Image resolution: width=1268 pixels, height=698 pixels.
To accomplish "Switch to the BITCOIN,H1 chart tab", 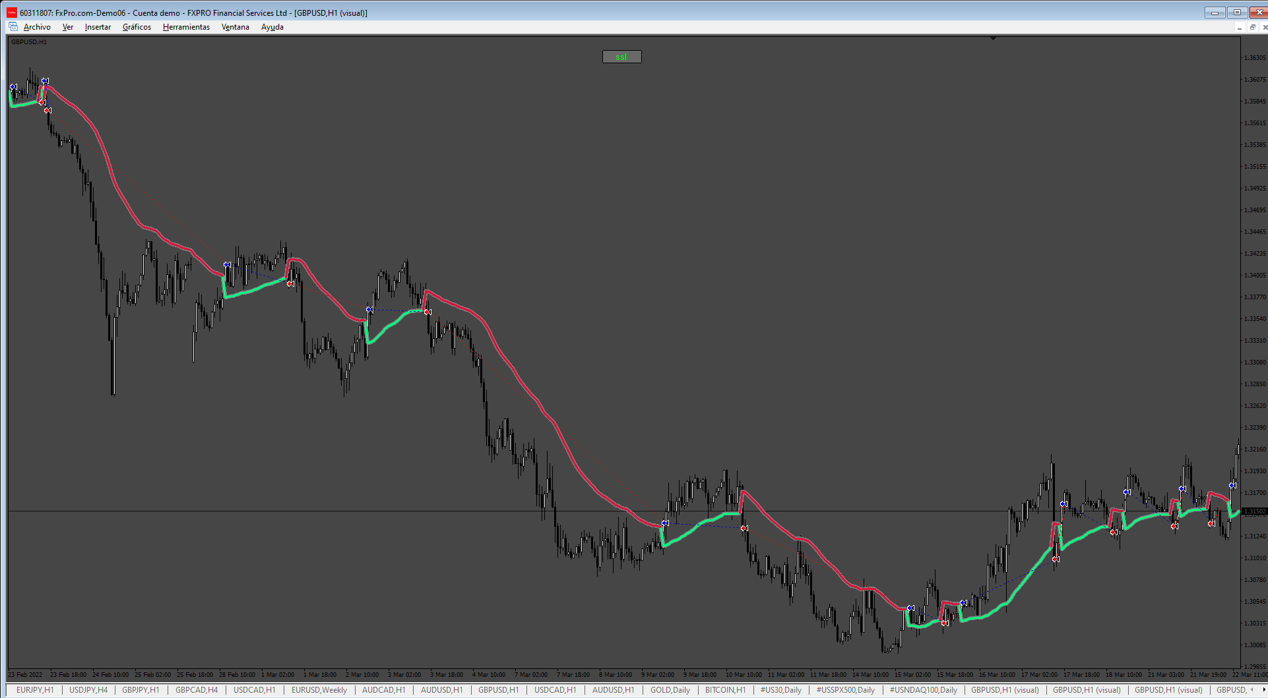I will (x=726, y=690).
